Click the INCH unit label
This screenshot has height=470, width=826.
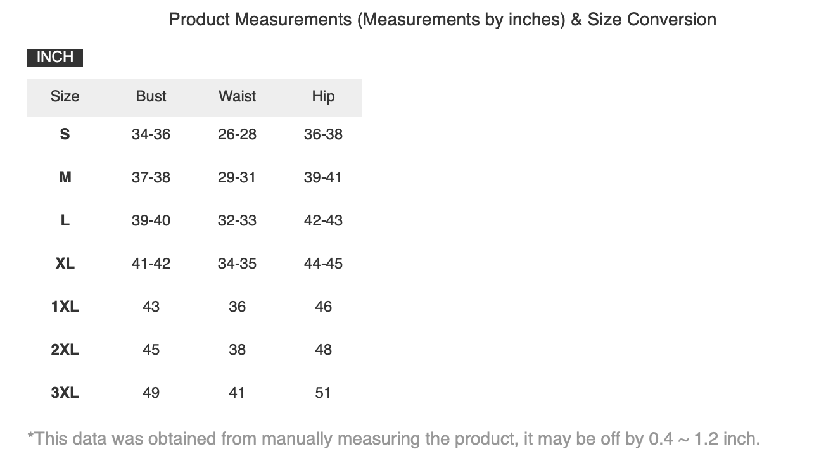(55, 57)
